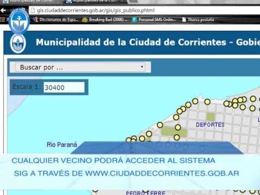This screenshot has width=260, height=195.
Task: Click the page icon in the address bar
Action: [x=32, y=10]
